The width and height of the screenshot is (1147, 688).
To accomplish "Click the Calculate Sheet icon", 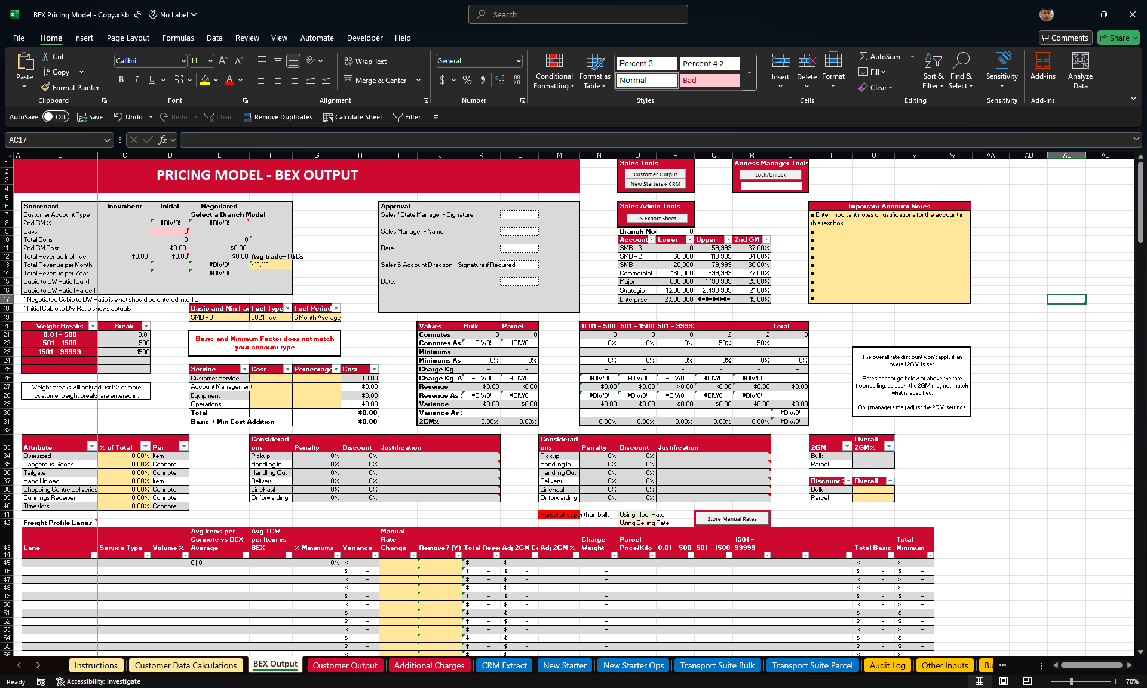I will pos(328,117).
